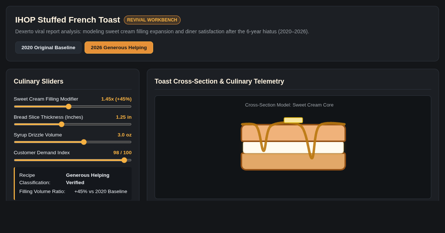This screenshot has width=445, height=233.
Task: Adjust the Customer Demand Index slider
Action: 73,160
